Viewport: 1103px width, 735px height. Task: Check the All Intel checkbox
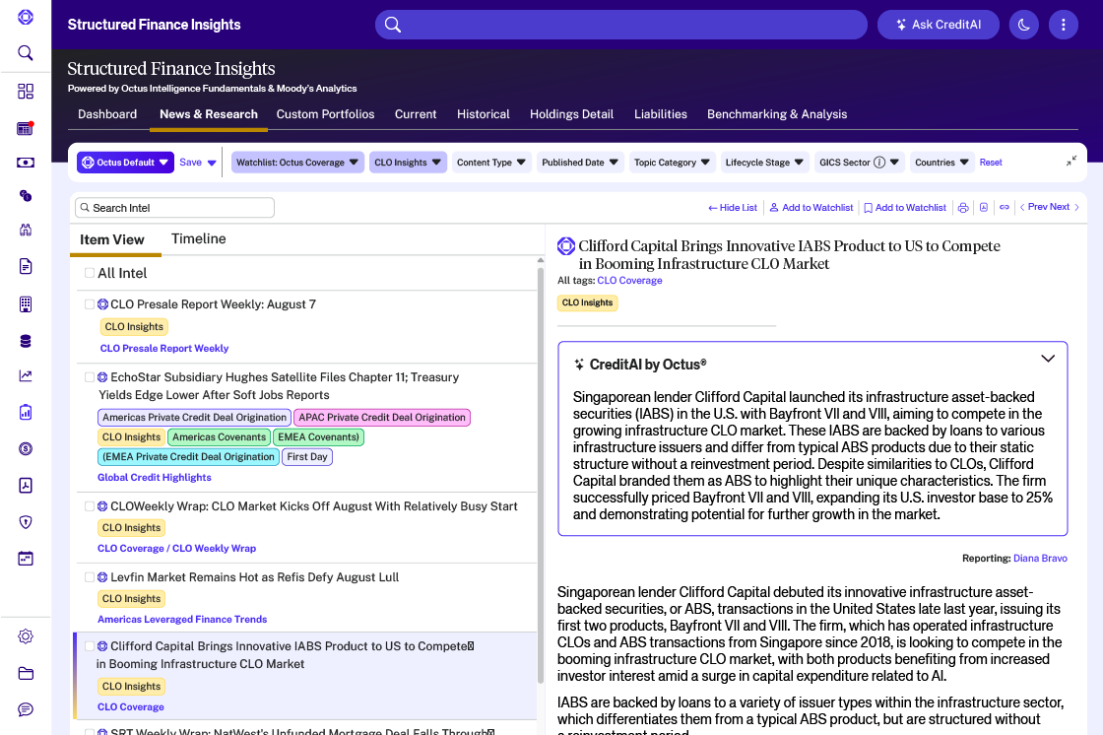pyautogui.click(x=90, y=273)
